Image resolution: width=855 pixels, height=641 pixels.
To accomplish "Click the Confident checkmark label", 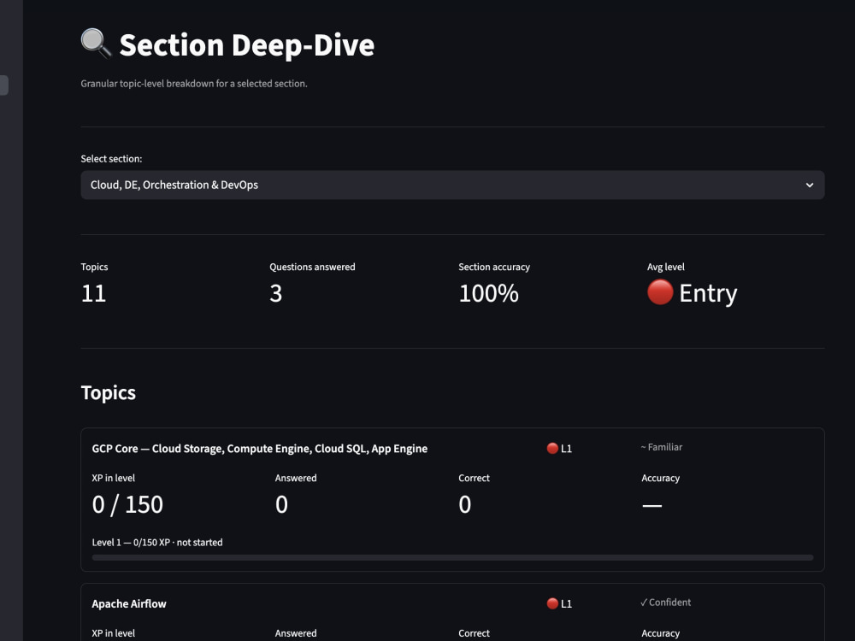I will coord(665,603).
